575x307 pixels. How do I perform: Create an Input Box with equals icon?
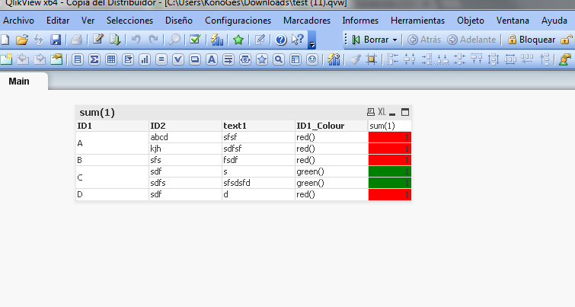(x=161, y=59)
